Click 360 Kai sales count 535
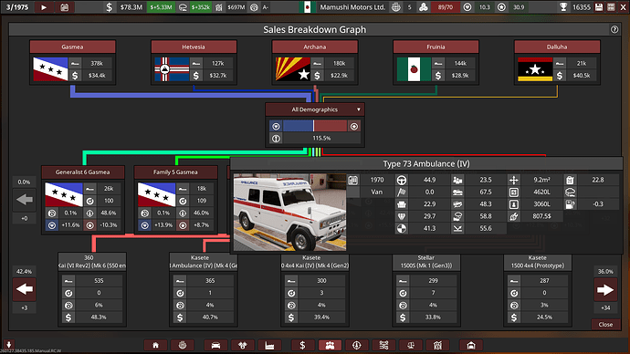 tap(99, 280)
